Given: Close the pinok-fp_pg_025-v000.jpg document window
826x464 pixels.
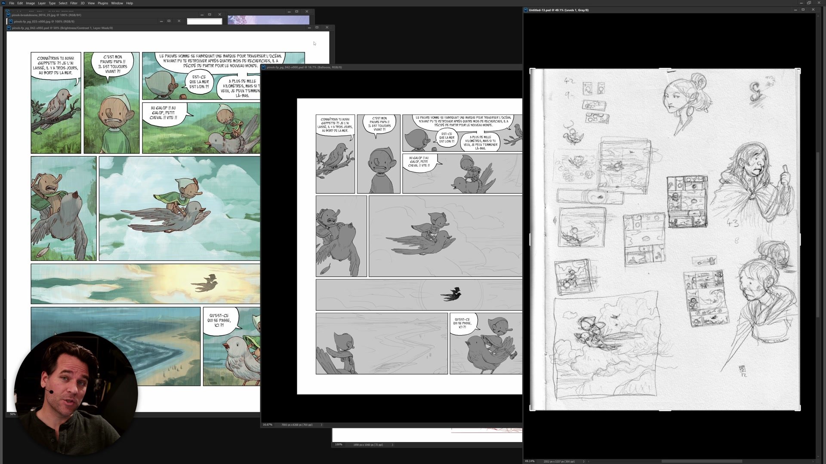Looking at the screenshot, I should [179, 21].
